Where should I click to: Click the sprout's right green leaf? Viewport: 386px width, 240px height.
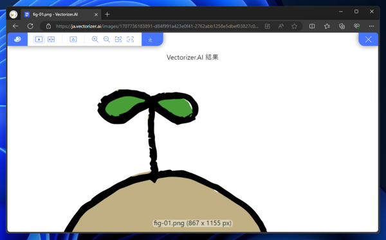177,107
